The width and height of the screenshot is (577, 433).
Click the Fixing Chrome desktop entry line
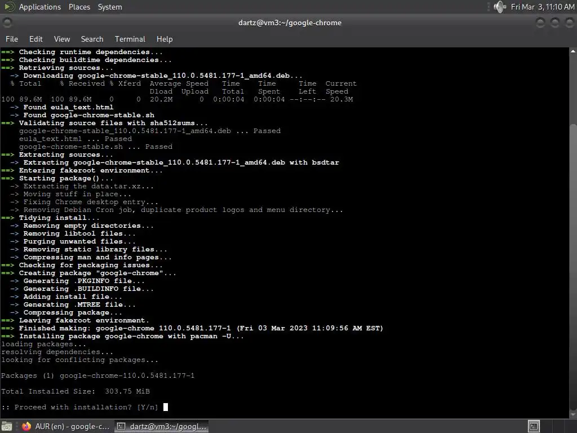coord(84,202)
